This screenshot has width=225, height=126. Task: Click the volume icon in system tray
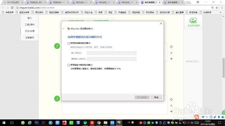(x=192, y=123)
